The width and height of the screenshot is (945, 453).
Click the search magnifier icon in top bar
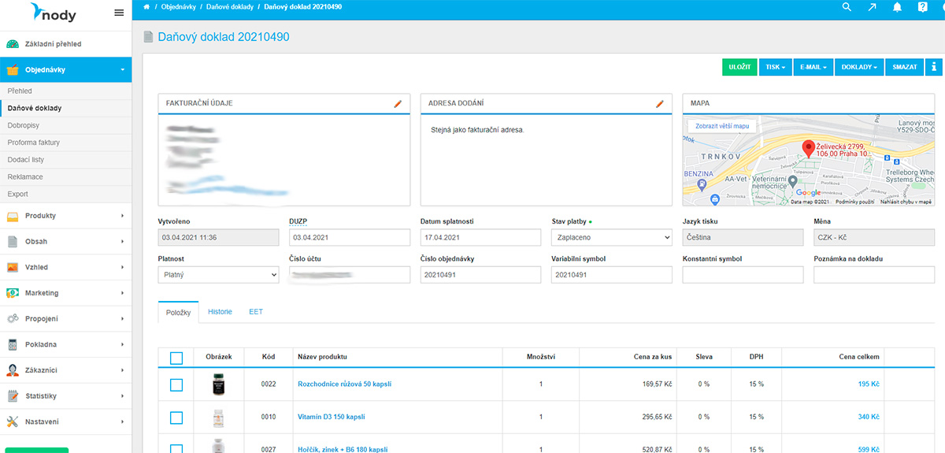point(847,7)
